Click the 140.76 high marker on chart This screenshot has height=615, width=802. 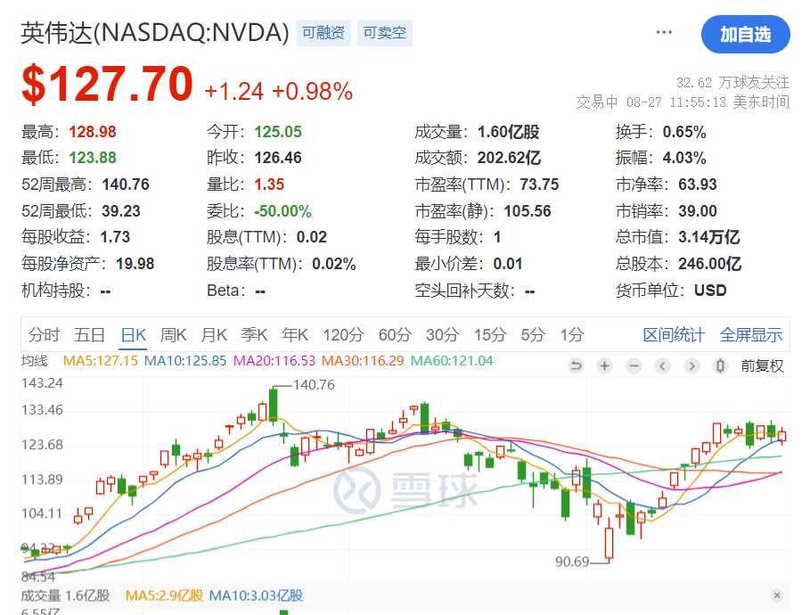[314, 385]
